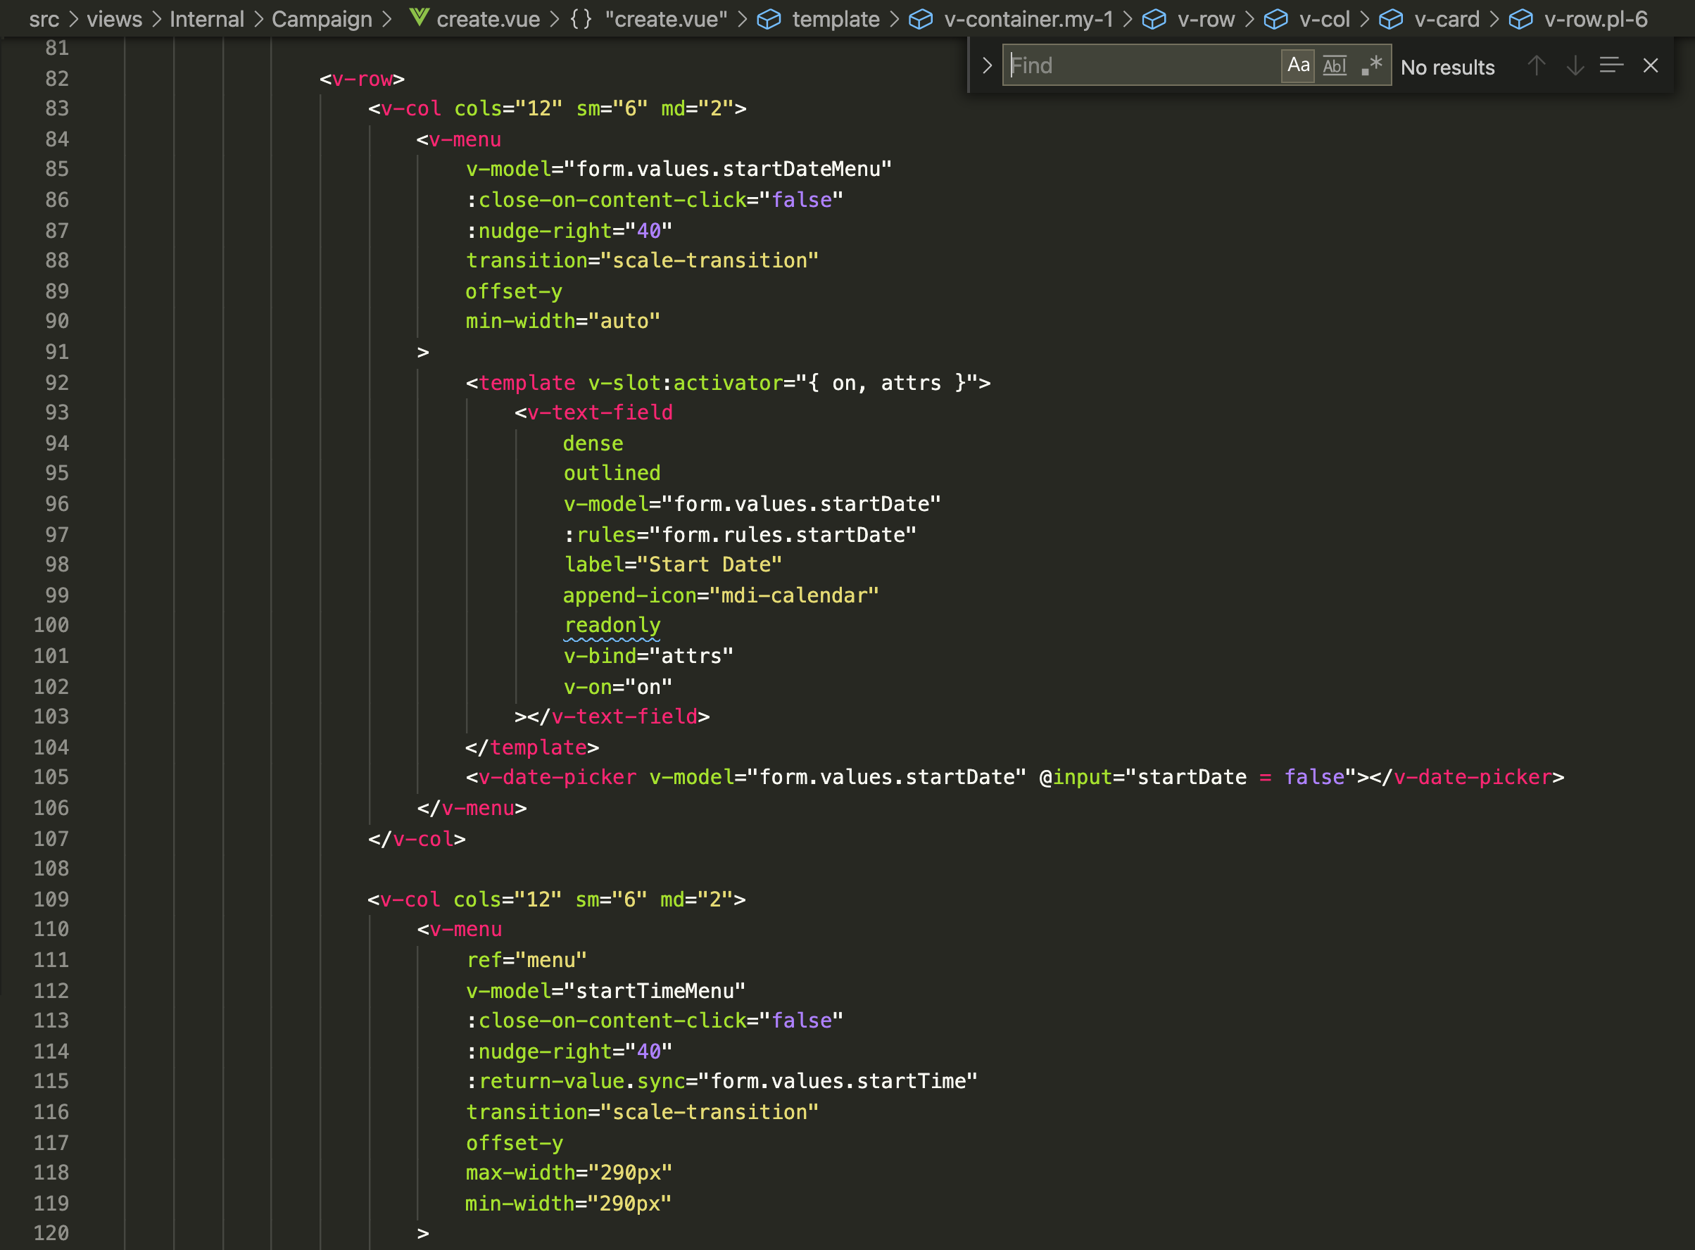The width and height of the screenshot is (1695, 1250).
Task: Select template breadcrumb symbol
Action: click(x=836, y=19)
